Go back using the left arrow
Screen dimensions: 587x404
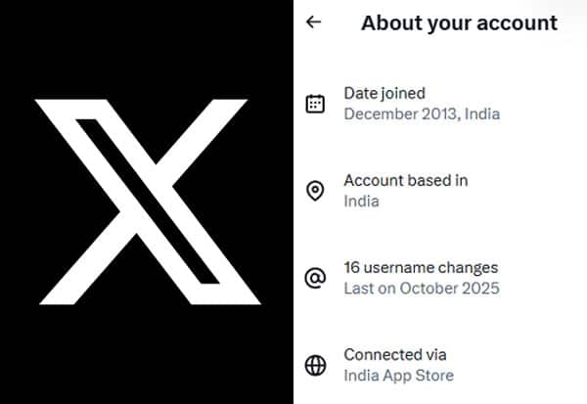[x=313, y=22]
